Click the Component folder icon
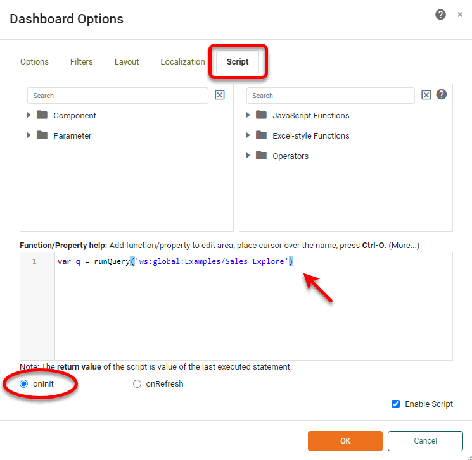 (x=42, y=115)
